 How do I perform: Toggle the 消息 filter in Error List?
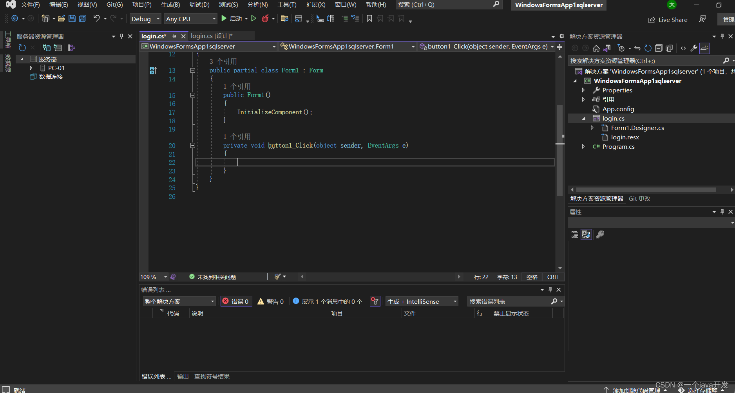pos(328,301)
